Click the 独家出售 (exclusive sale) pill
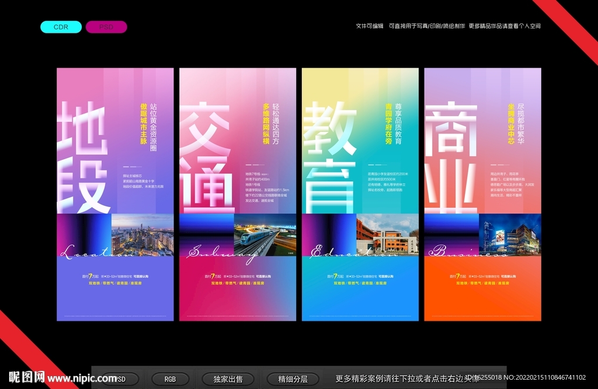Image resolution: width=598 pixels, height=389 pixels. click(x=227, y=379)
